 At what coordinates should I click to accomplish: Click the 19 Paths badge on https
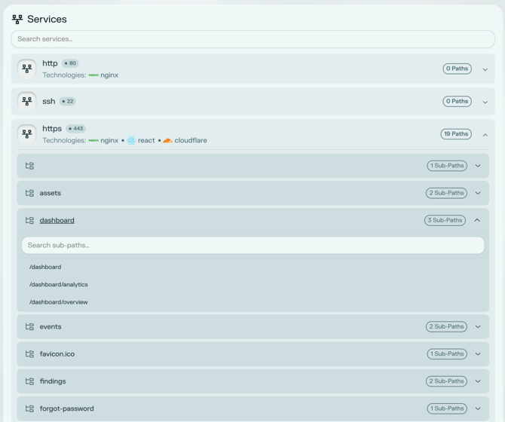(456, 134)
